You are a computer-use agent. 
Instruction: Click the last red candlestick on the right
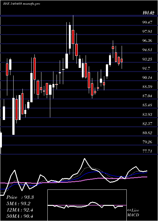coord(122,60)
